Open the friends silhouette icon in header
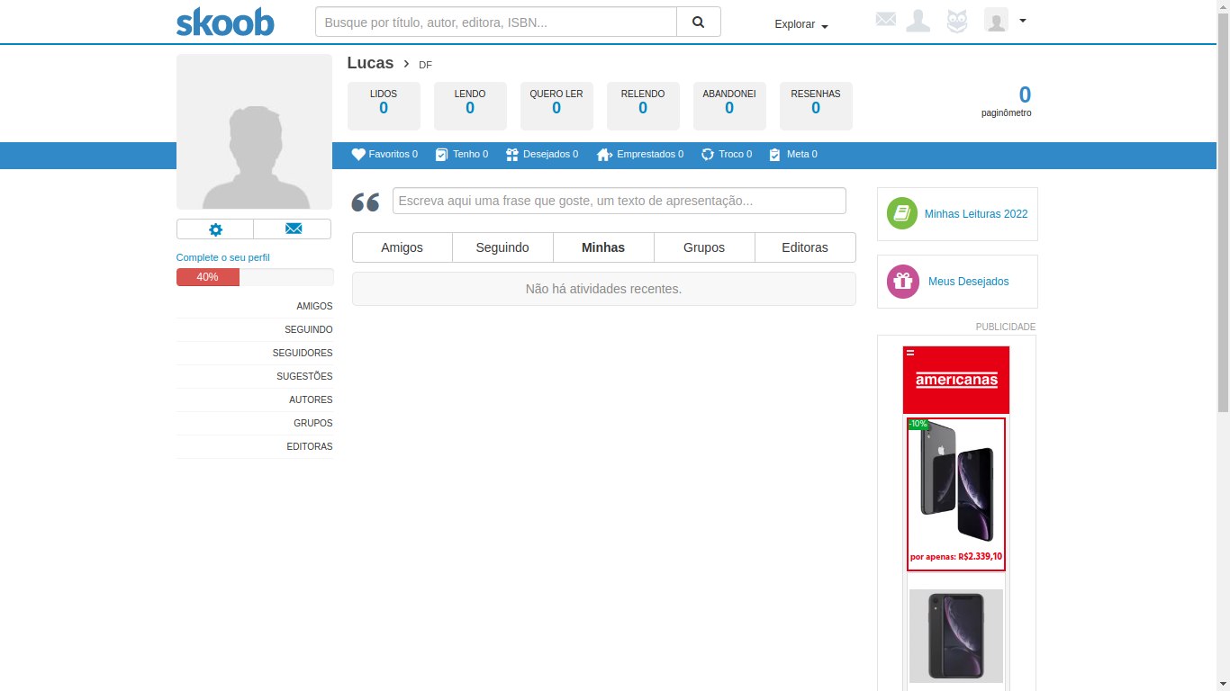The width and height of the screenshot is (1230, 691). click(918, 21)
